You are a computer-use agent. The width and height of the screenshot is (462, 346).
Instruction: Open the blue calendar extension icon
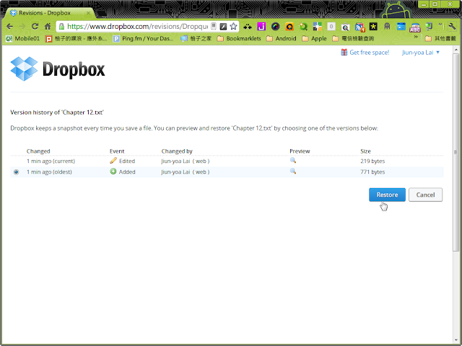click(x=401, y=27)
